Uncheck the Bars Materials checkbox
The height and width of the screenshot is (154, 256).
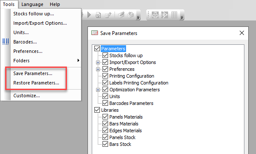click(x=105, y=123)
